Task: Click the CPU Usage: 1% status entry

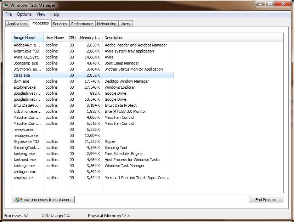Action: click(56, 215)
